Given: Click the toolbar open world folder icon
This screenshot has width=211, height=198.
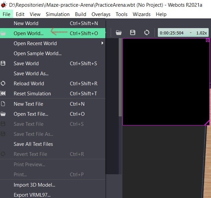Looking at the screenshot, I should 119,32.
